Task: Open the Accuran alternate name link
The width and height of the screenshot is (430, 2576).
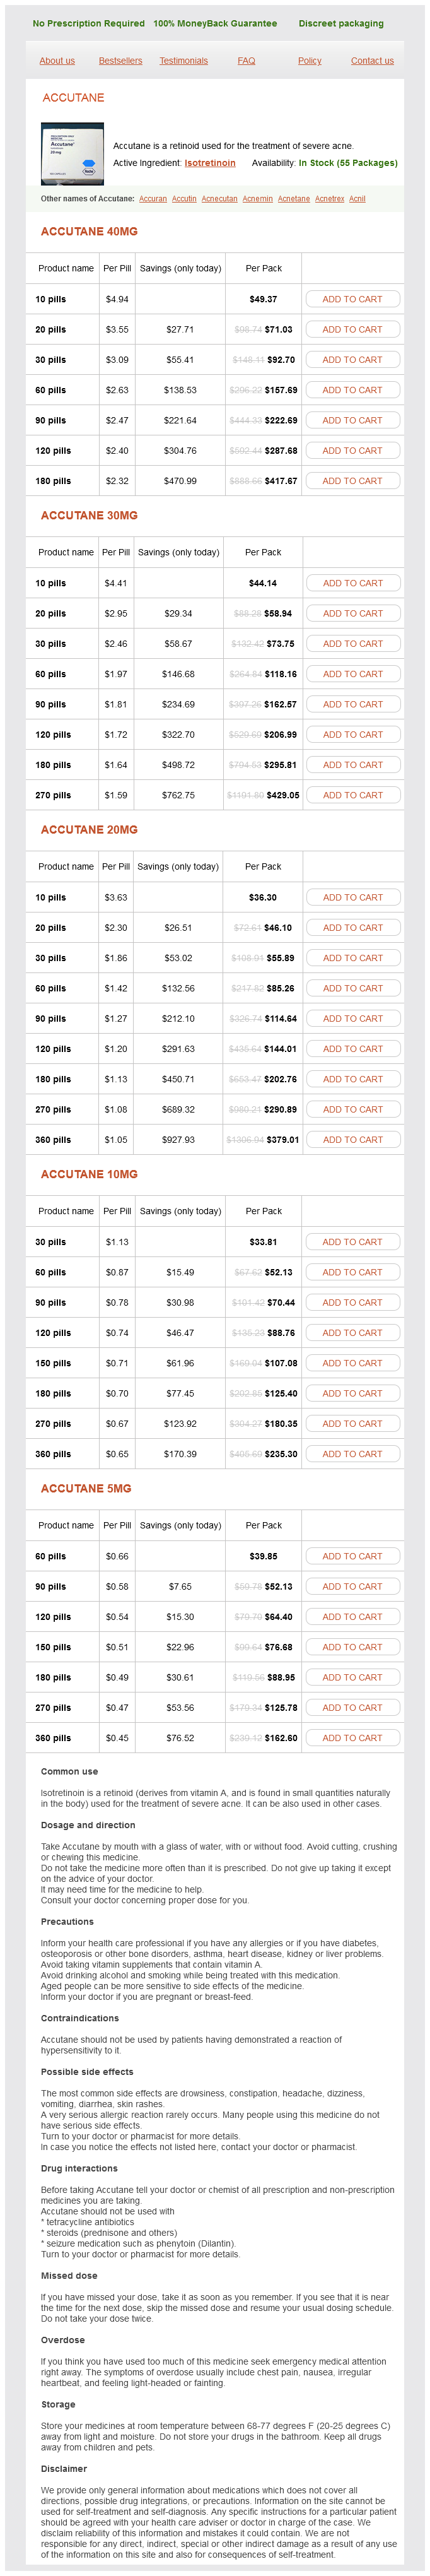Action: coord(153,199)
